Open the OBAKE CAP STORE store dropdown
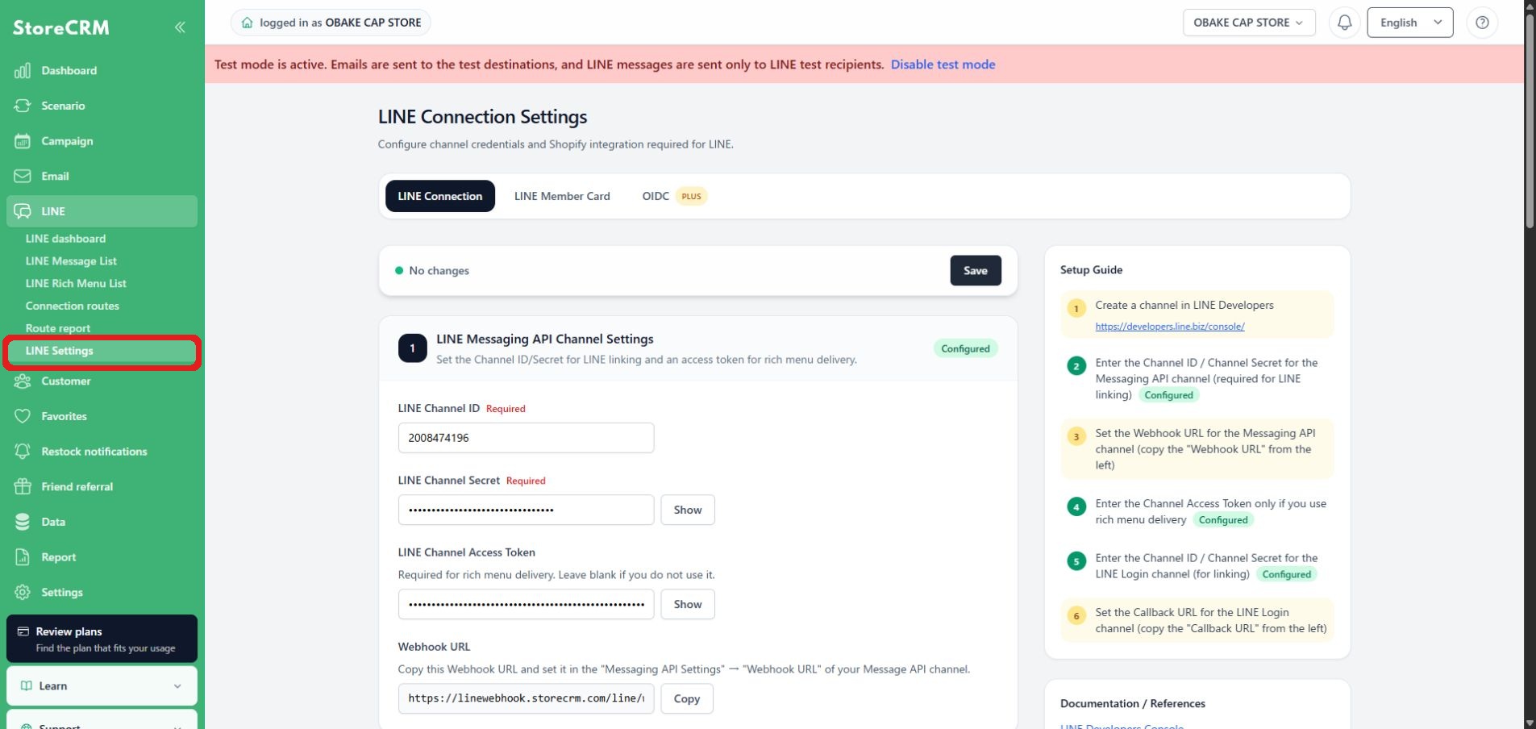 pyautogui.click(x=1249, y=23)
